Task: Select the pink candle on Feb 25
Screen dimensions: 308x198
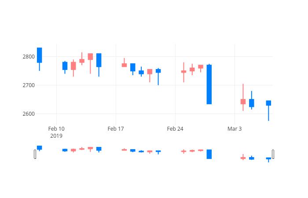Action: click(183, 72)
